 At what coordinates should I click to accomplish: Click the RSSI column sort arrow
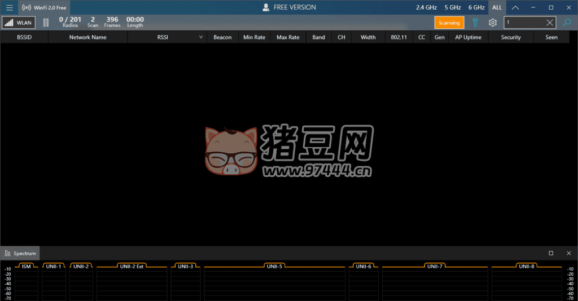click(201, 37)
